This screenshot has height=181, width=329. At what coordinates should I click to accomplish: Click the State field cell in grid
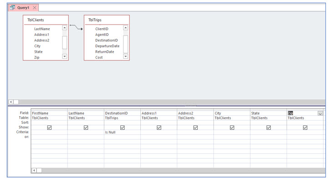268,113
